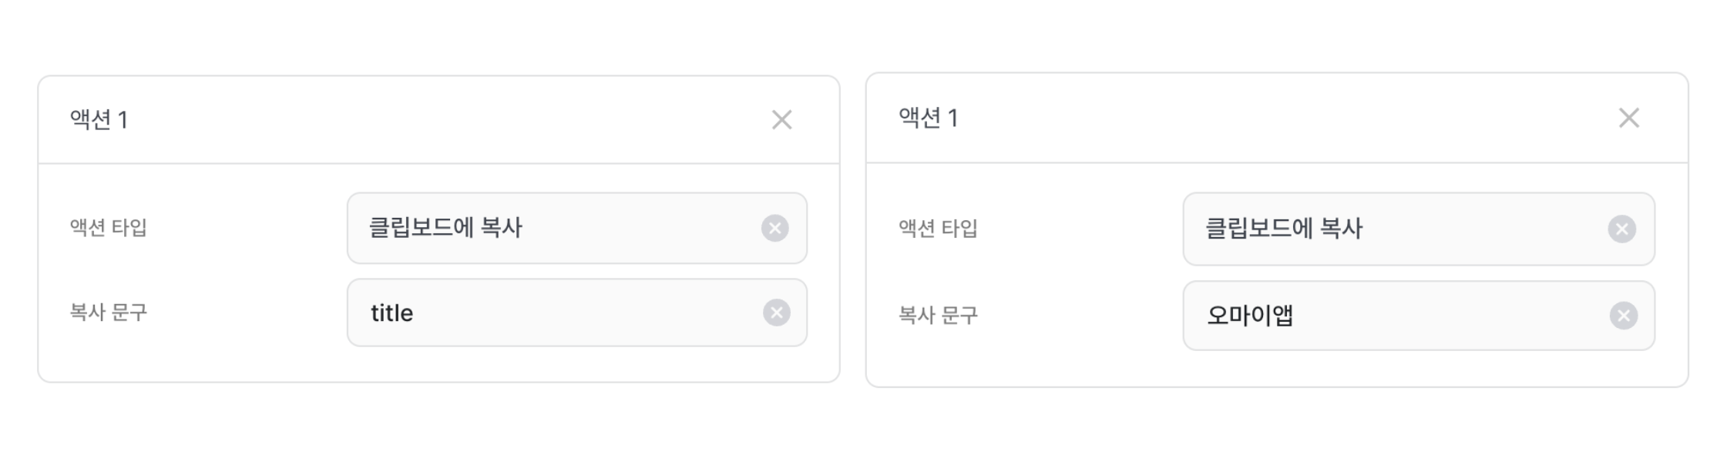Click the 복사 문구 label beside the 오마이앱 field

937,315
